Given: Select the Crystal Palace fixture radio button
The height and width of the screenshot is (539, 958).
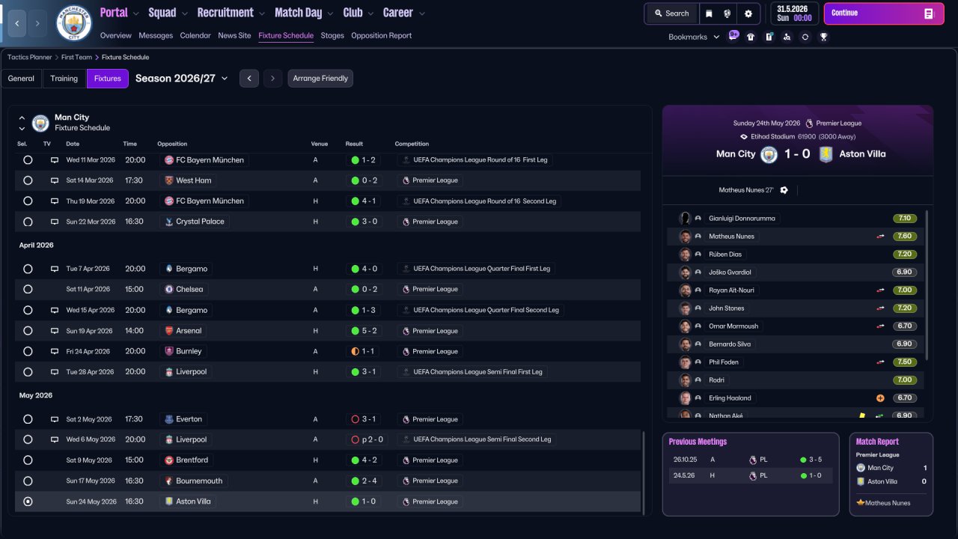Looking at the screenshot, I should tap(28, 222).
